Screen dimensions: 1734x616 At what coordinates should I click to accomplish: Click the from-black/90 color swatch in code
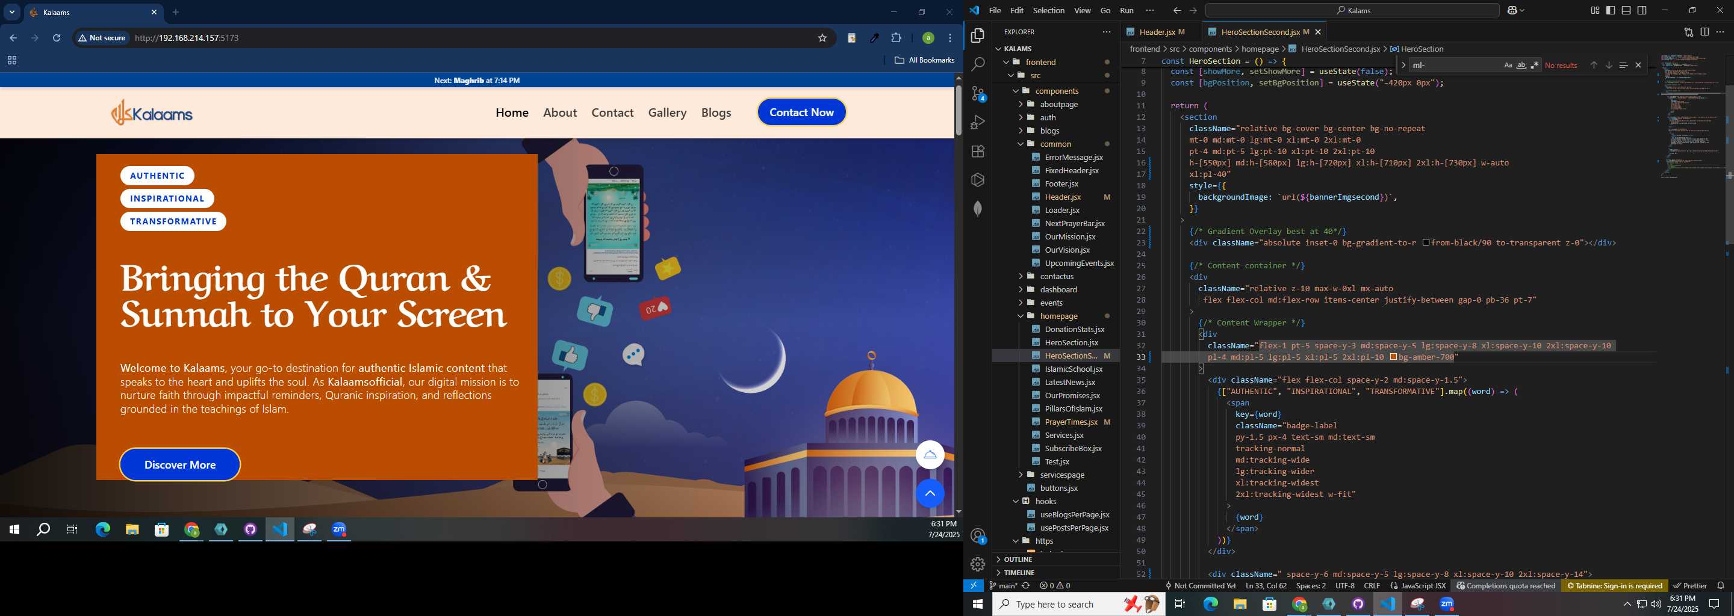pos(1426,243)
